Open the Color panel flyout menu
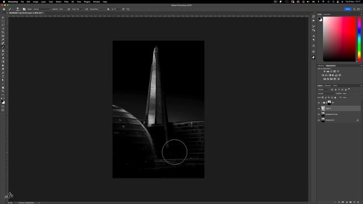This screenshot has width=363, height=204. click(361, 14)
